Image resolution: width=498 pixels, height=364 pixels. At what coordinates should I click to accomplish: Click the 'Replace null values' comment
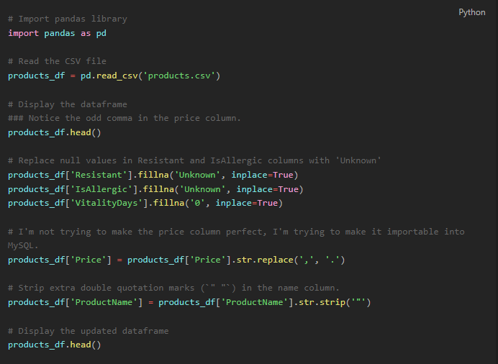point(194,160)
